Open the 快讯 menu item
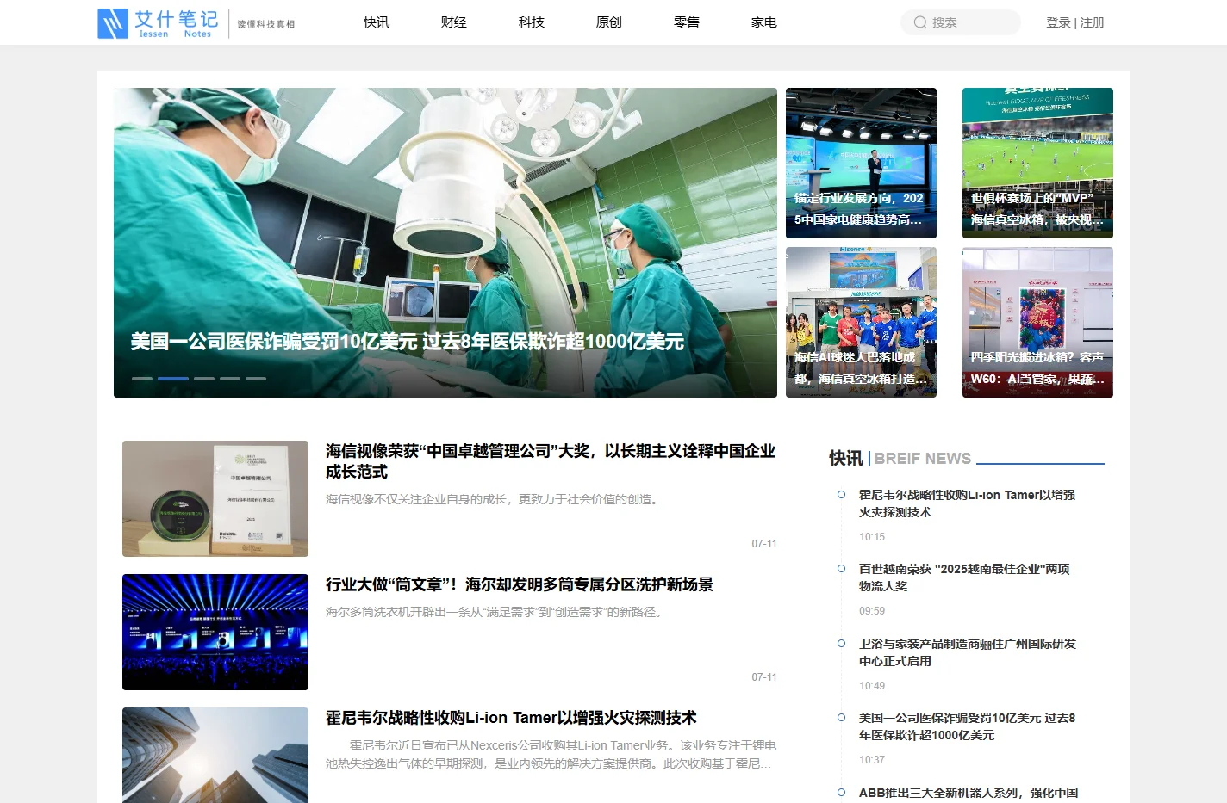The height and width of the screenshot is (803, 1227). coord(377,22)
